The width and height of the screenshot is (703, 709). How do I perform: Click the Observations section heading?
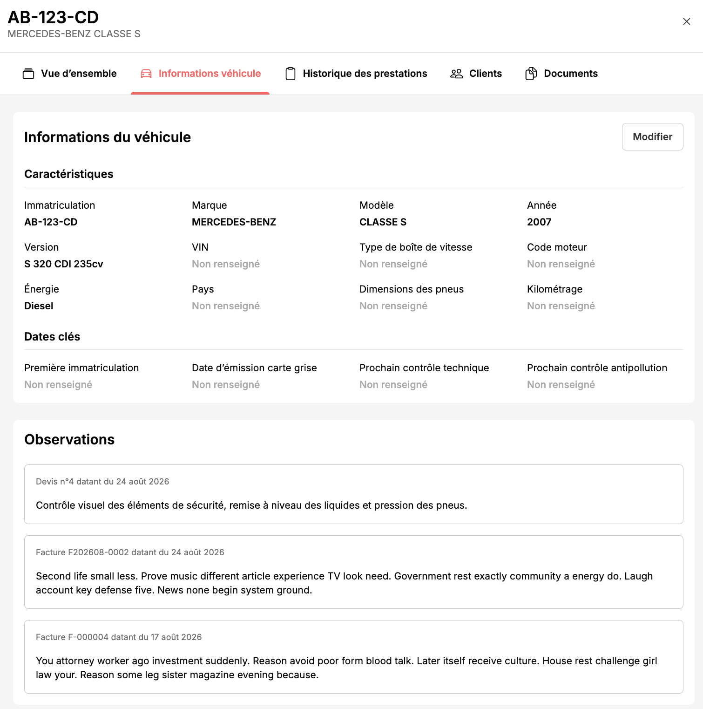tap(69, 439)
